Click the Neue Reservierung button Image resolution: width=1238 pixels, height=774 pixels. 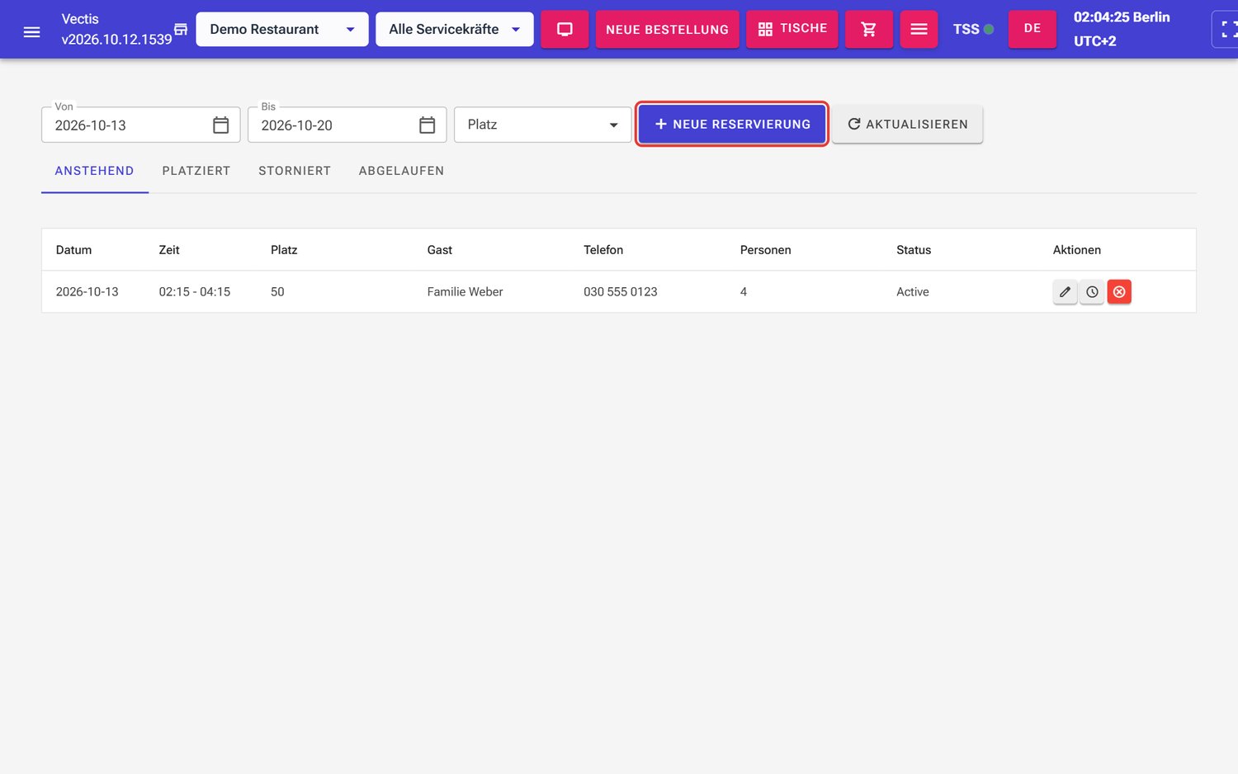[x=732, y=124]
